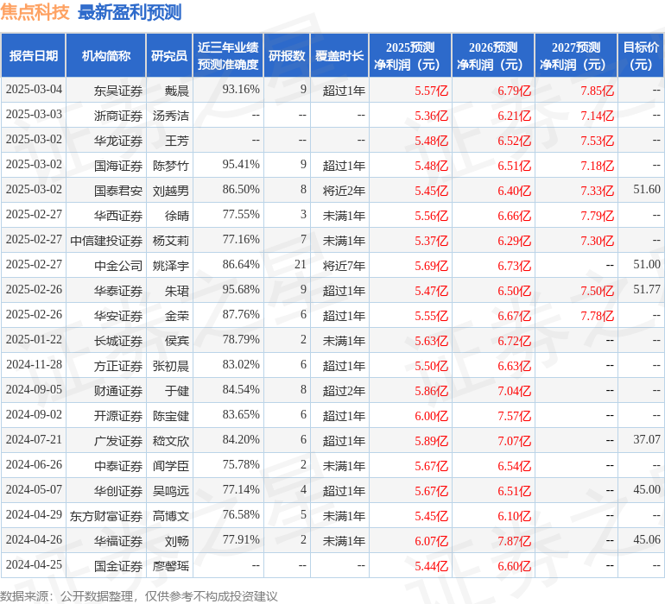Click the 数据来源 footnote text
Screen dimensions: 665x604
click(139, 596)
